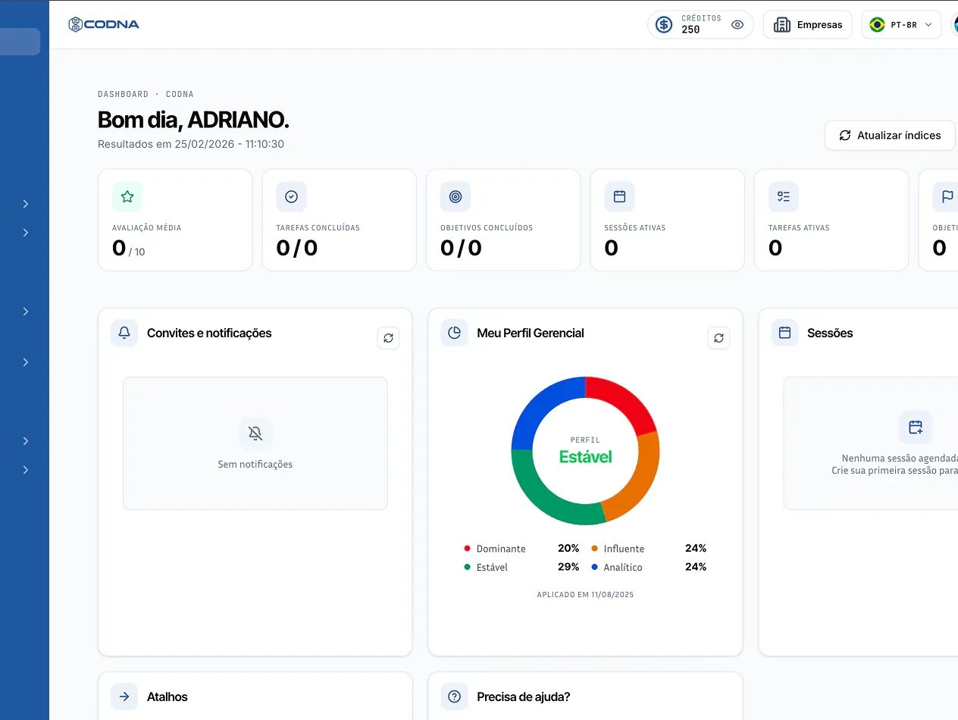Refresh the Meu Perfil Gerencial panel
Image resolution: width=958 pixels, height=720 pixels.
pos(718,338)
